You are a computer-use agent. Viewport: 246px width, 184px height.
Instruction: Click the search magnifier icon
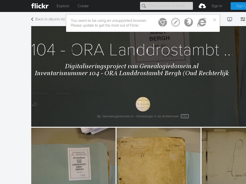pyautogui.click(x=144, y=6)
